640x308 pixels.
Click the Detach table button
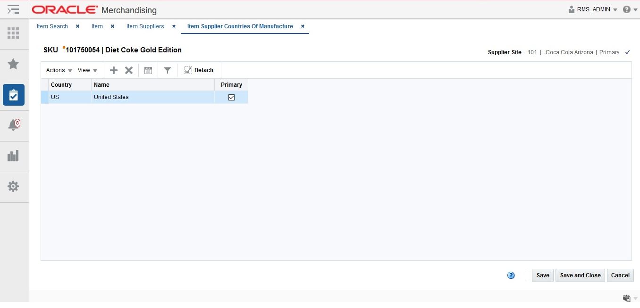click(x=199, y=70)
